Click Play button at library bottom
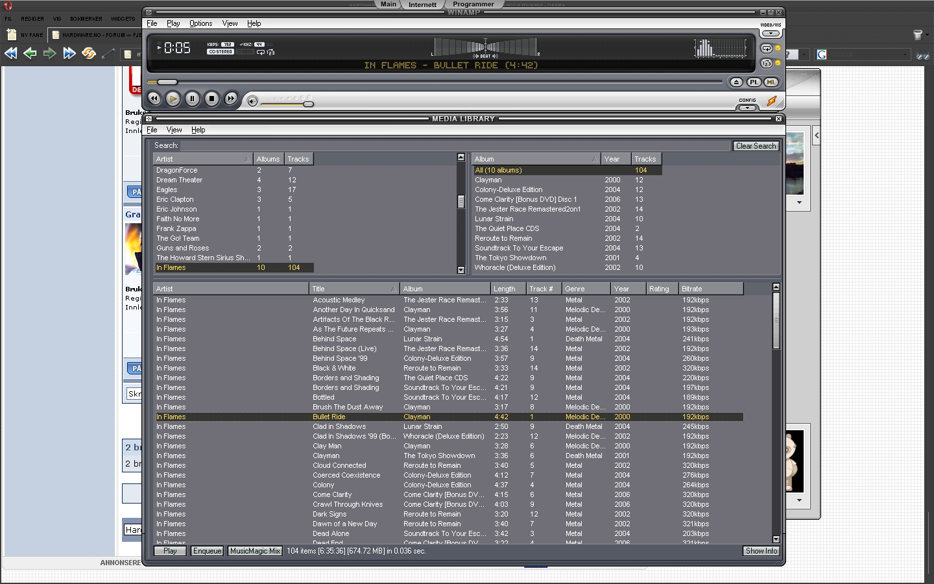The width and height of the screenshot is (934, 584). pos(170,551)
